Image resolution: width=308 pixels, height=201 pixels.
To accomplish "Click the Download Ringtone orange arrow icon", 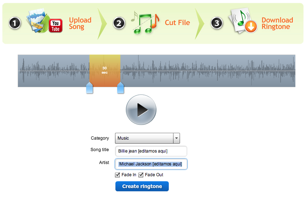I will [251, 27].
